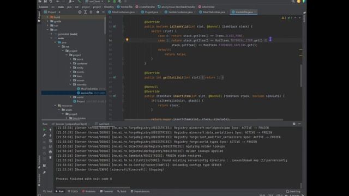Click the Project tree vertical scrollbar

(105, 26)
